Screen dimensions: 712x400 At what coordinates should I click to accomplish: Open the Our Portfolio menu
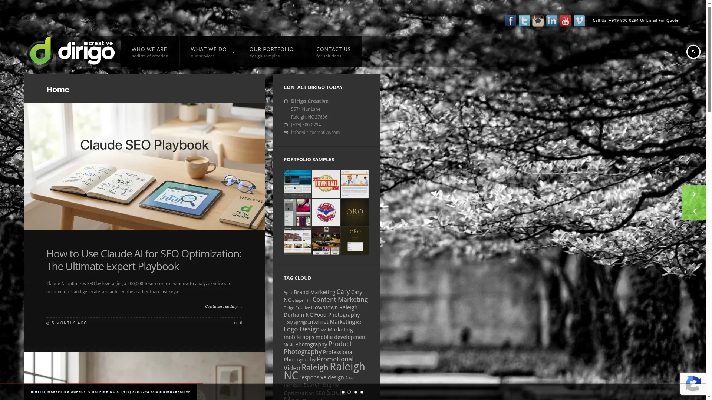(271, 51)
